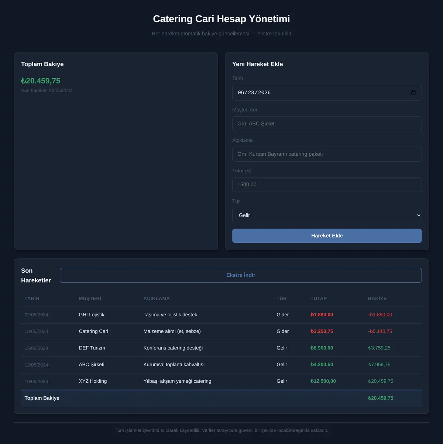Select the date cell 12/05/2024
The height and width of the screenshot is (444, 443).
[x=36, y=365]
